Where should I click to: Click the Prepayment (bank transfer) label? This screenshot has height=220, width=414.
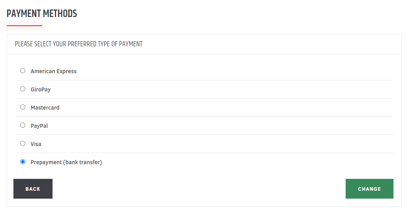pyautogui.click(x=66, y=162)
